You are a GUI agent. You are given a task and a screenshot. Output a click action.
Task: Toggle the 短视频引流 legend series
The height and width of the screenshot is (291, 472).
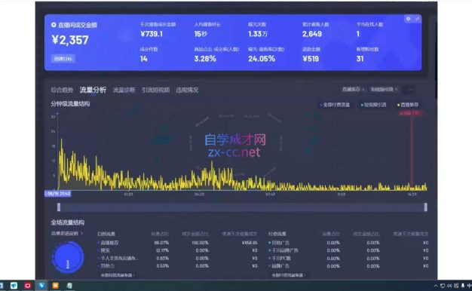(x=373, y=105)
